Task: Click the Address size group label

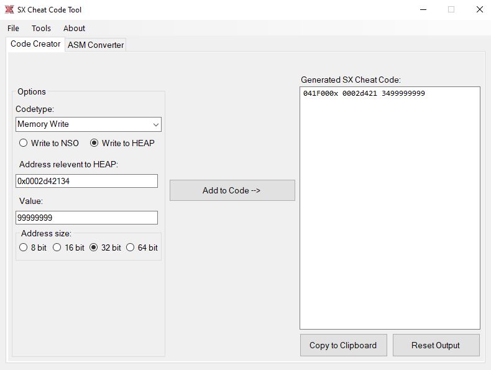Action: click(x=46, y=233)
